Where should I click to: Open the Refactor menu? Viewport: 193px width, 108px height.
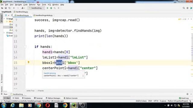point(32,5)
